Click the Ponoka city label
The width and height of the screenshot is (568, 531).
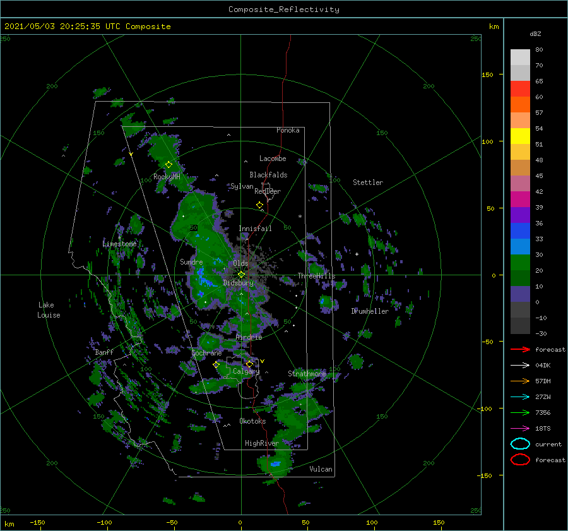[x=288, y=130]
